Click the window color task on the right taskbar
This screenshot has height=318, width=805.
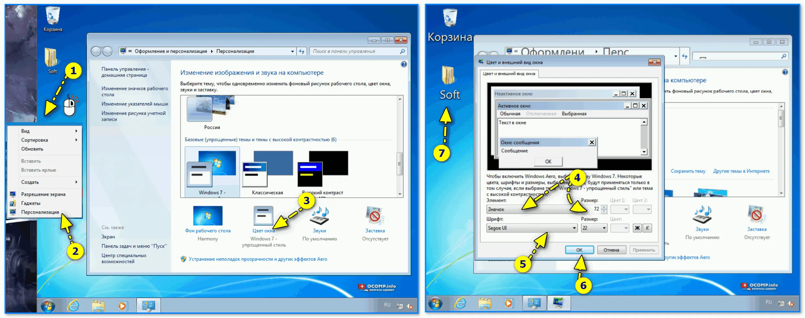pos(559,303)
